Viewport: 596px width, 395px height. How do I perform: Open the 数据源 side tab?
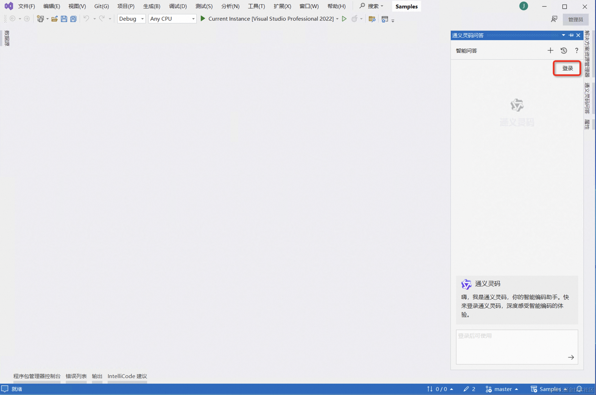(x=7, y=38)
